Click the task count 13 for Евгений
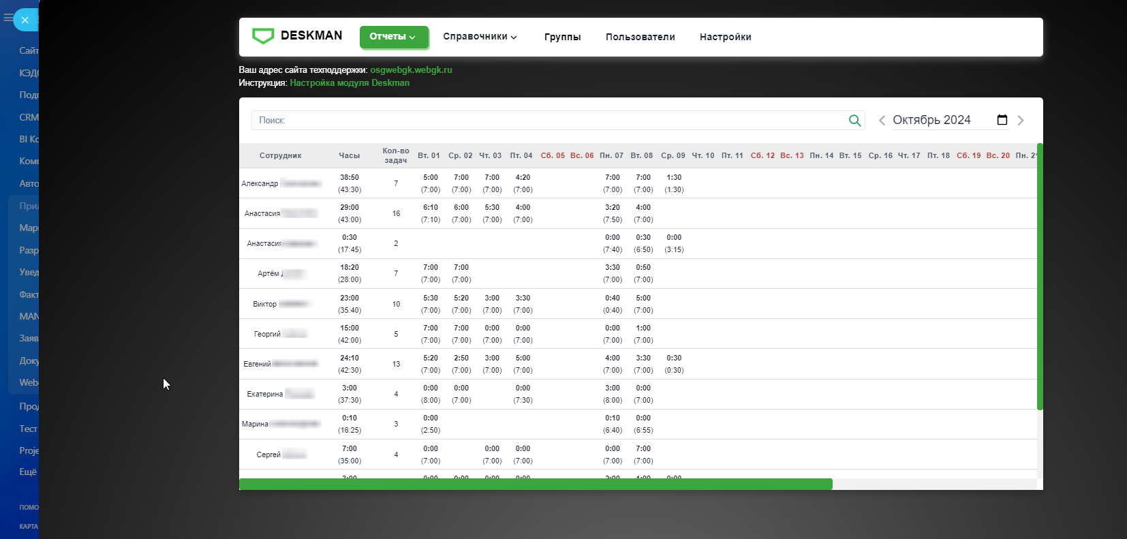Screen dimensions: 1127x539 click(x=396, y=364)
